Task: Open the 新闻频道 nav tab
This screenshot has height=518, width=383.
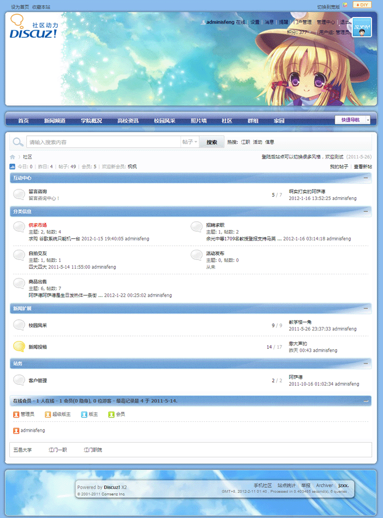Action: (55, 121)
